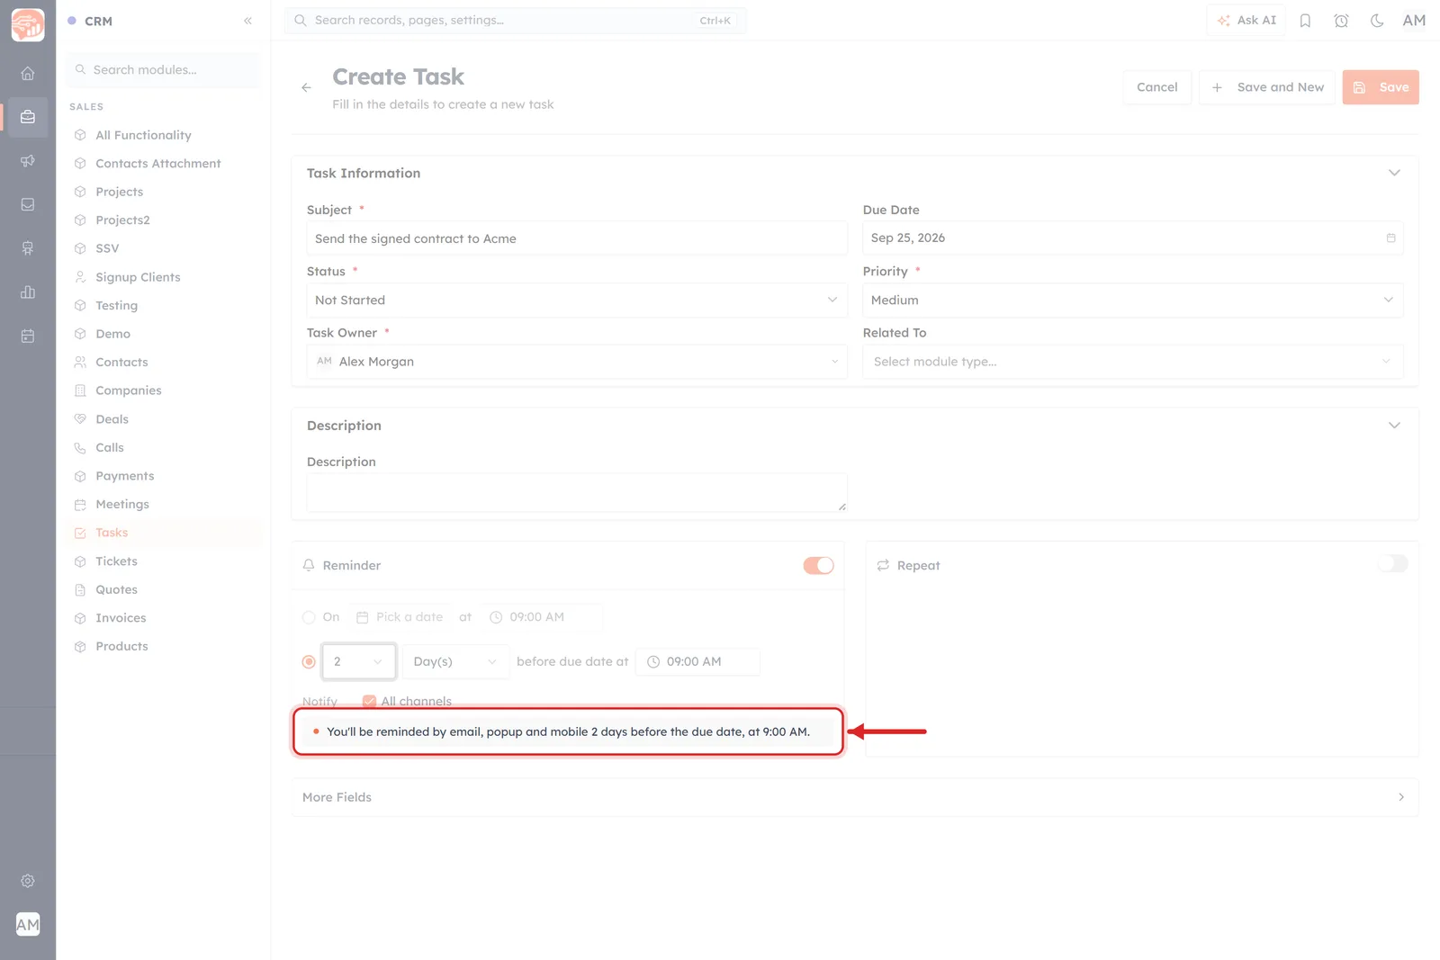The width and height of the screenshot is (1440, 960).
Task: Uncheck the All channels checkbox
Action: (x=369, y=701)
